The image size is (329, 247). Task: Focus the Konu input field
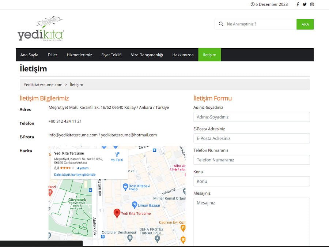252,181
